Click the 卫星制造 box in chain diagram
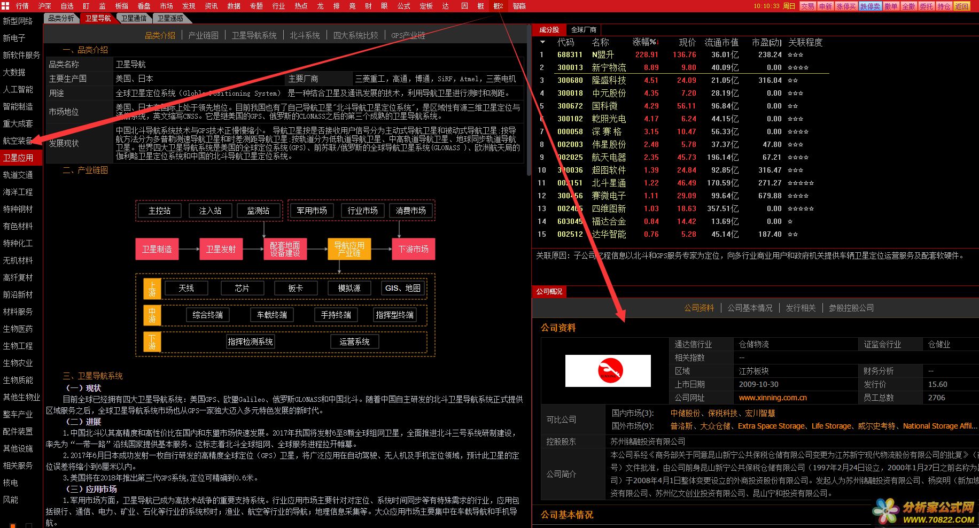Viewport: 979px width, 528px height. [157, 249]
